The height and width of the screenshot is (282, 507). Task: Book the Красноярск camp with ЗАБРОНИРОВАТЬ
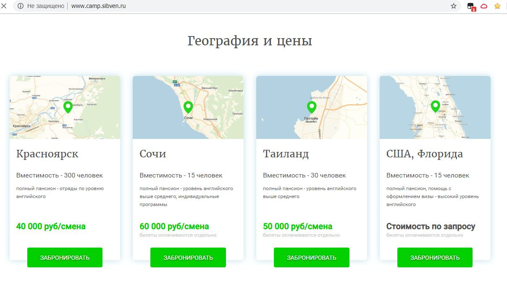point(65,258)
